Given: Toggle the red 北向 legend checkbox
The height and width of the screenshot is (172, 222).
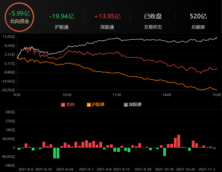Looking at the screenshot, I should click(x=63, y=105).
